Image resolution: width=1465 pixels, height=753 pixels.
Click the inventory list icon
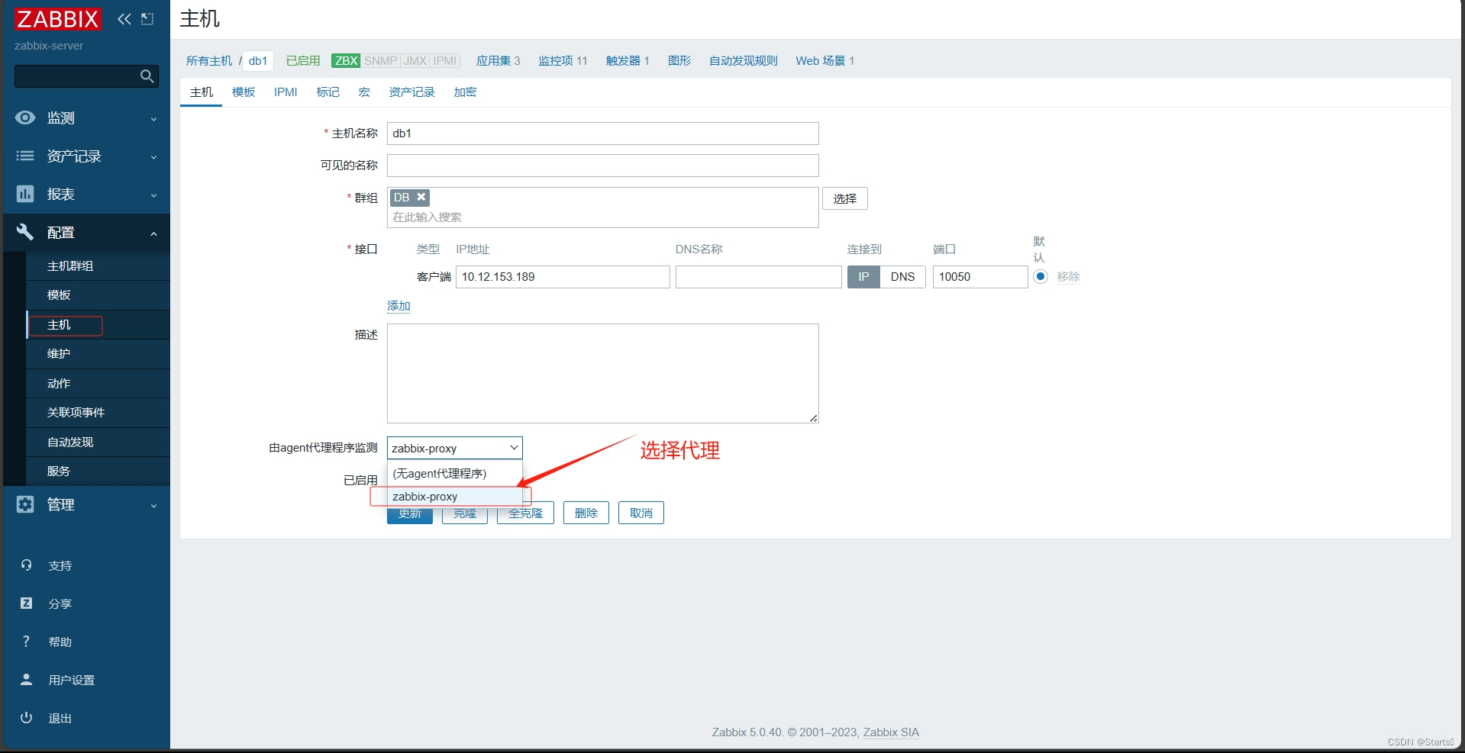click(x=25, y=156)
